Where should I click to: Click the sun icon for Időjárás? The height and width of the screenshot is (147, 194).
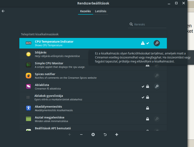(28, 54)
